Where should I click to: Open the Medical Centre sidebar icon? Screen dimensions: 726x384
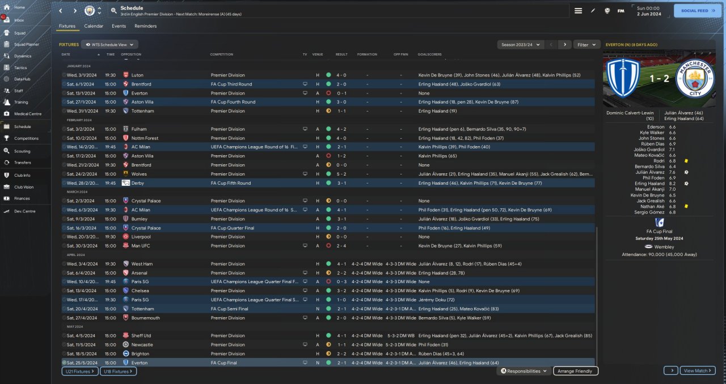coord(6,114)
